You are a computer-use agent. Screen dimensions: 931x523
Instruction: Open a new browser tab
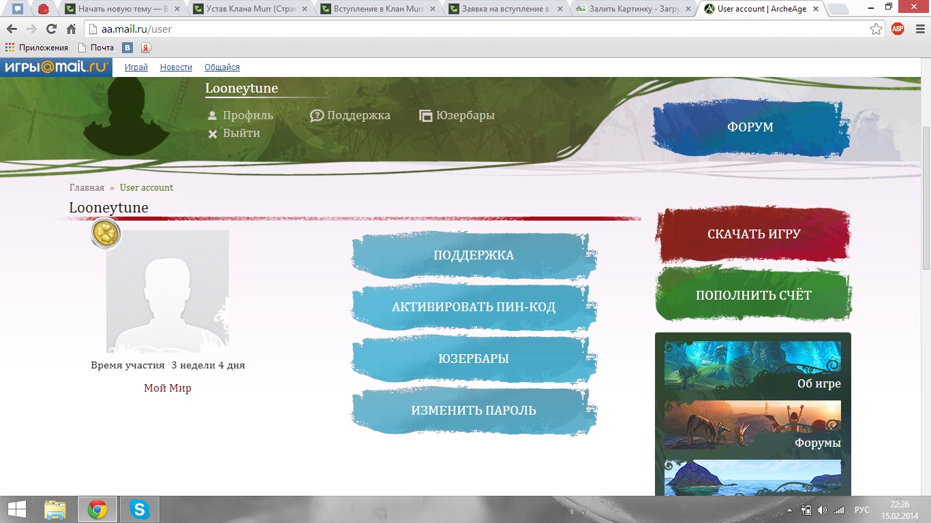click(838, 10)
